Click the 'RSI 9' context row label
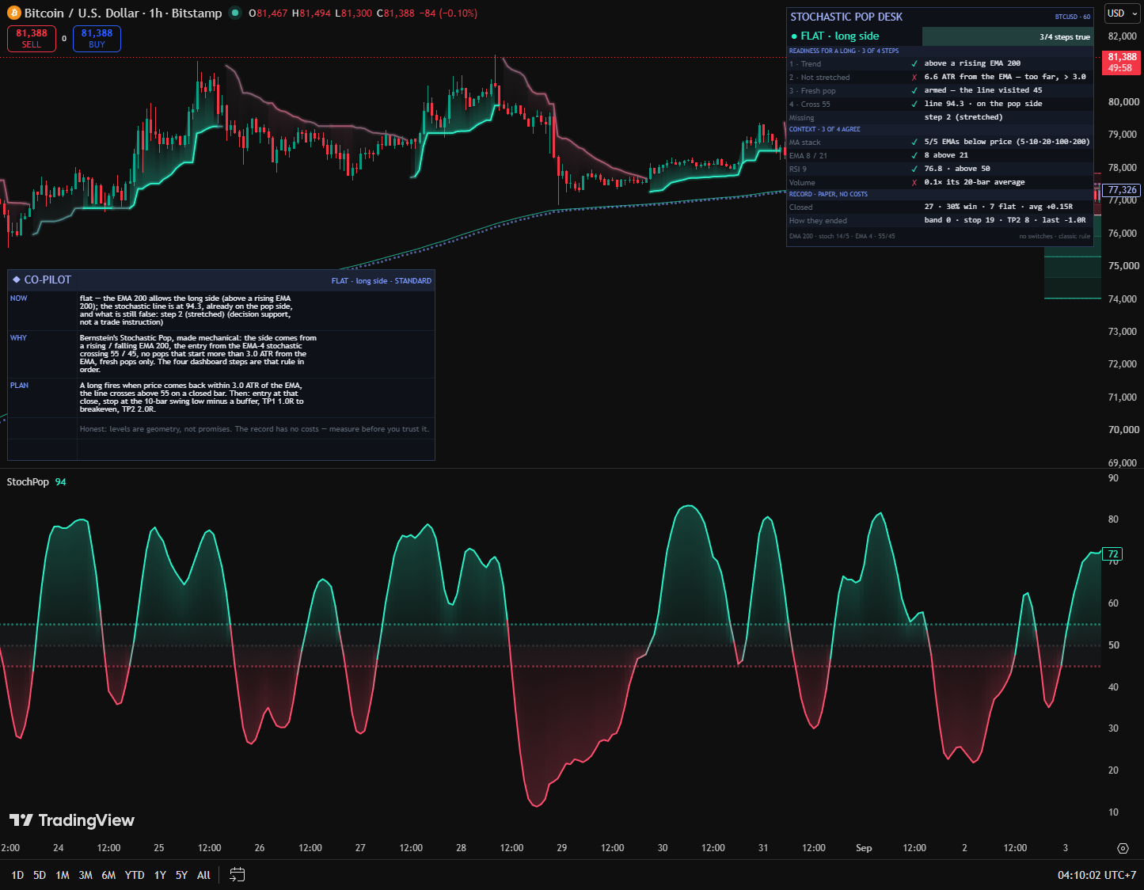The width and height of the screenshot is (1144, 890). 798,169
